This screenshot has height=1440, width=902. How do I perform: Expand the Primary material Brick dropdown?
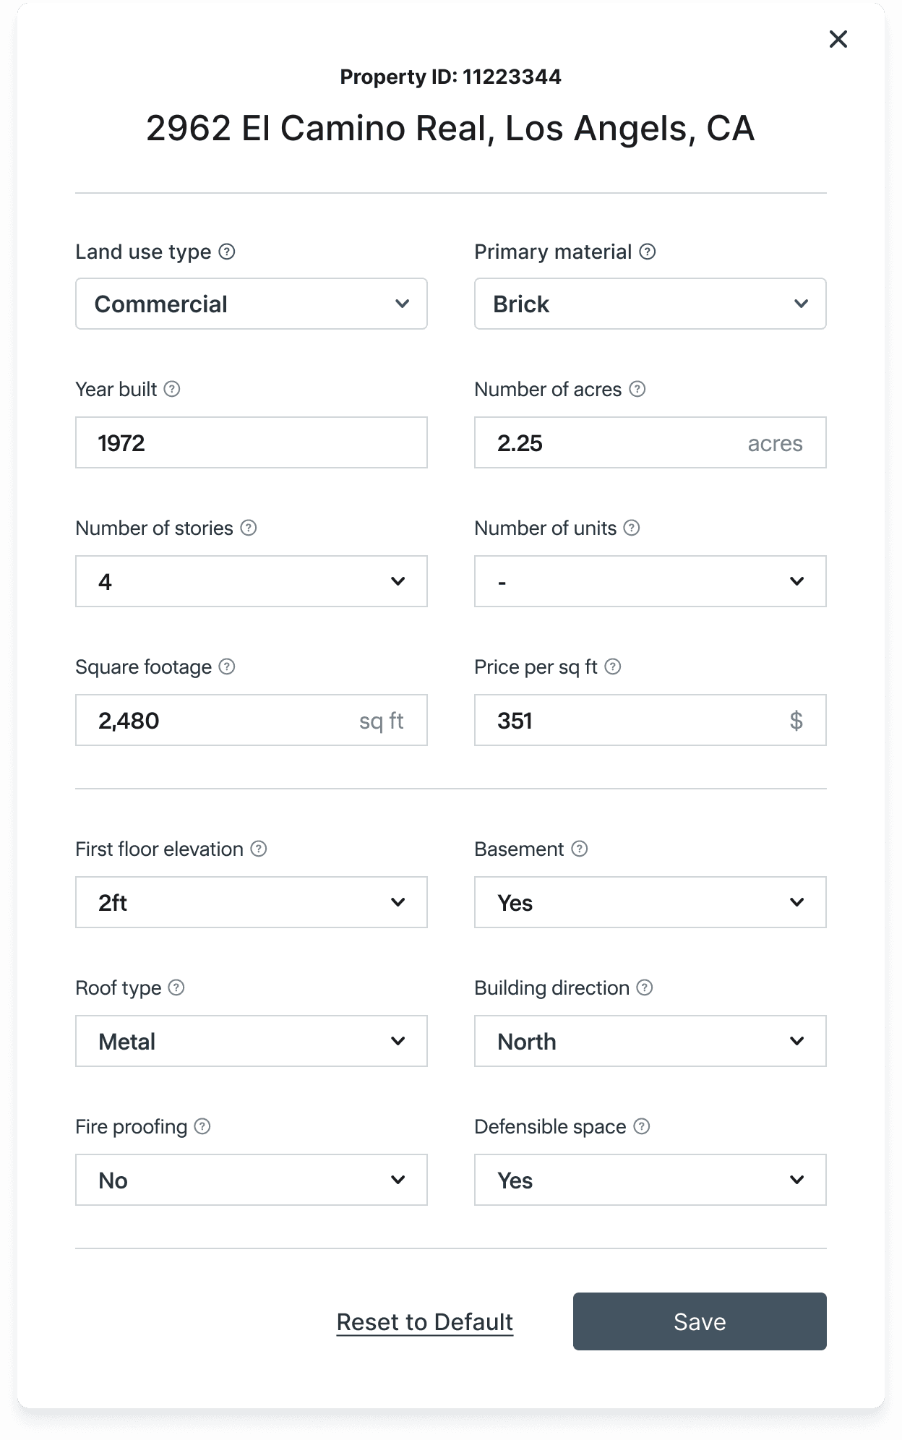tap(650, 304)
